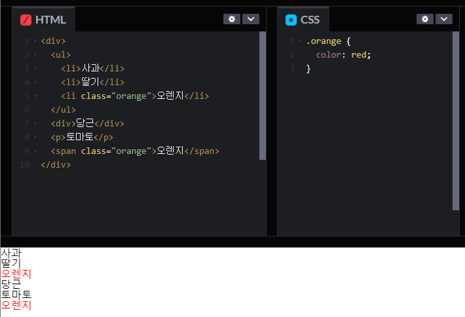Collapse fold arrow on HTML line 2

[35, 55]
